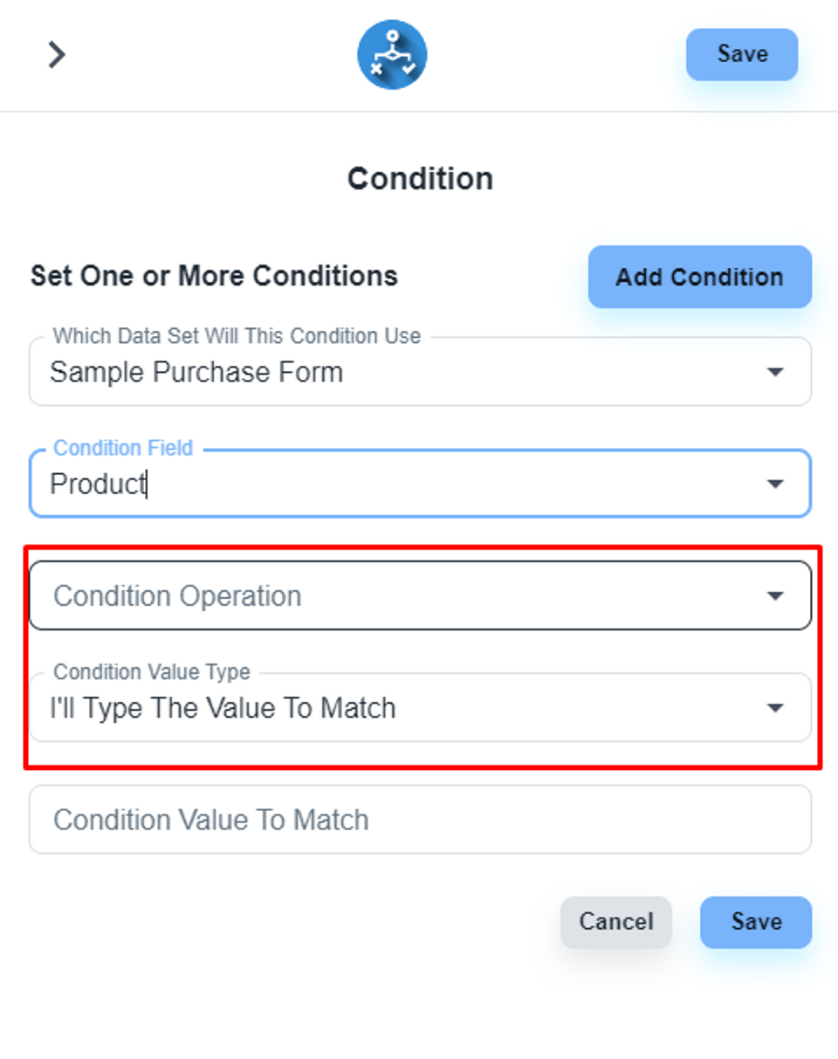Click the blue condition branching icon

tap(392, 55)
